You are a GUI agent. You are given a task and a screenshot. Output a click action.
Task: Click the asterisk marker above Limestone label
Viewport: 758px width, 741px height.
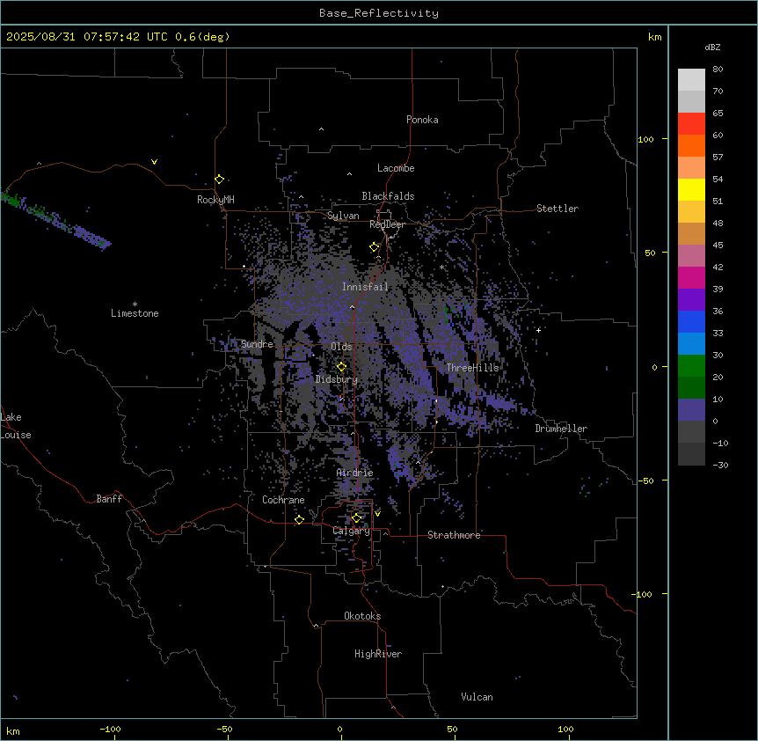(x=135, y=304)
